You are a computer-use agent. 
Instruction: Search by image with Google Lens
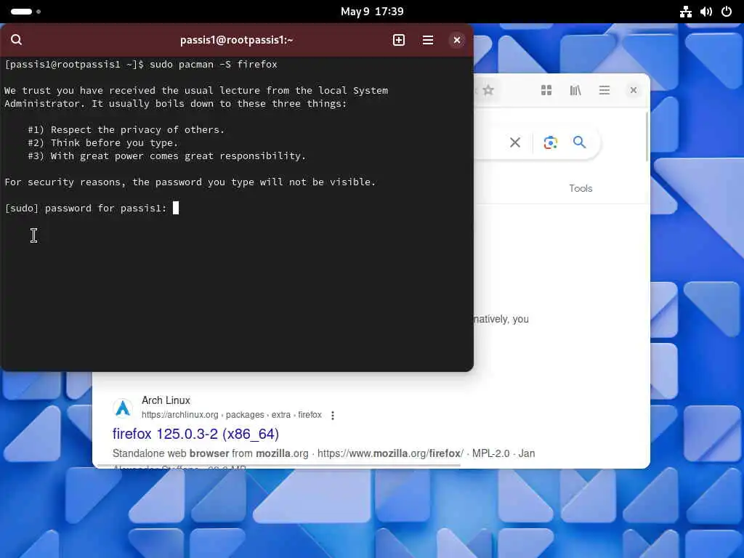click(x=551, y=142)
